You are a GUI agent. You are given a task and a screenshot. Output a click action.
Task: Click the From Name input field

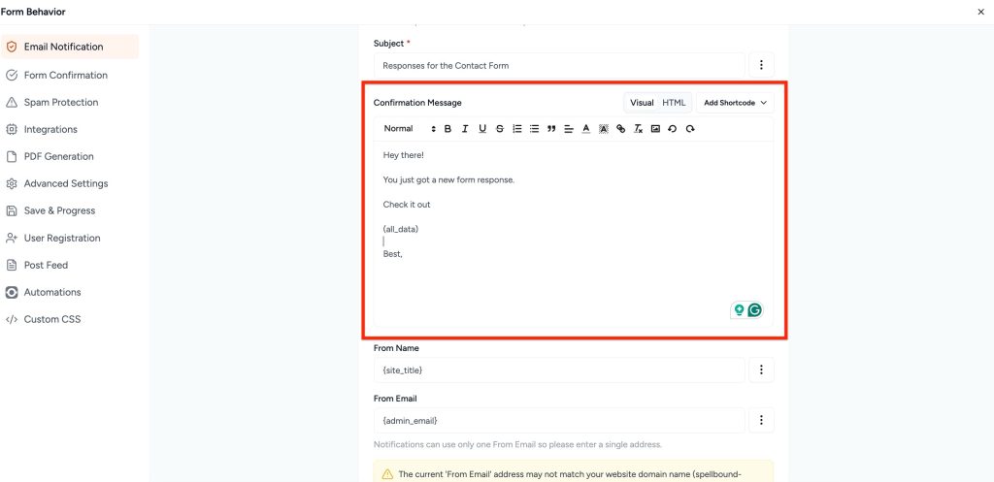pyautogui.click(x=559, y=370)
